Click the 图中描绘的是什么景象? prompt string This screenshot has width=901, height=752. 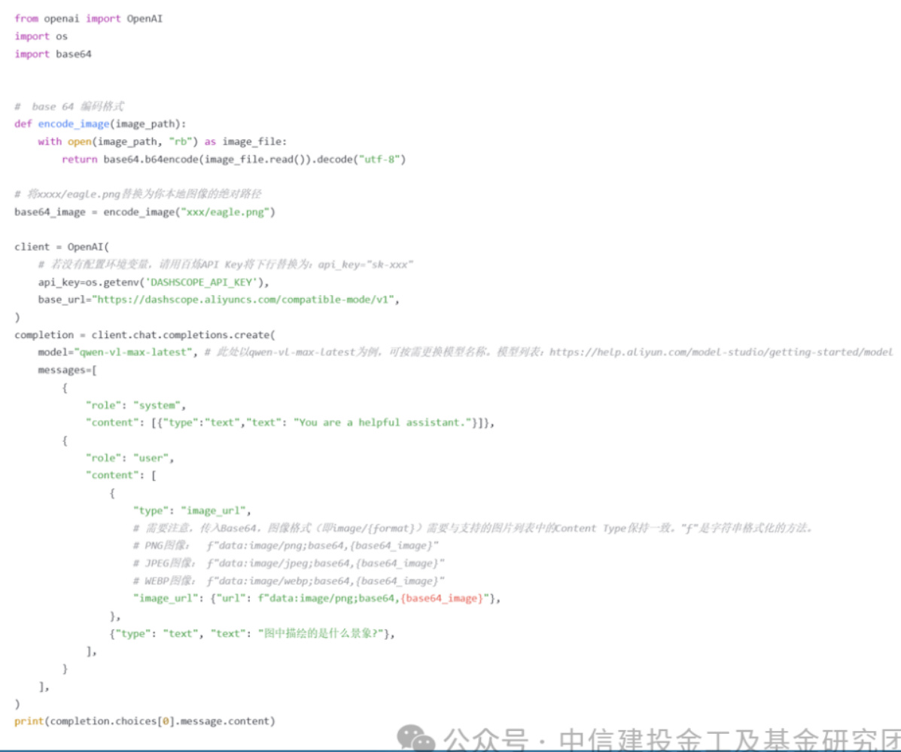(323, 634)
